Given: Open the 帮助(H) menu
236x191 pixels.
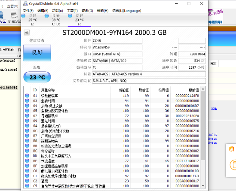Looking at the screenshot, I should (x=103, y=11).
